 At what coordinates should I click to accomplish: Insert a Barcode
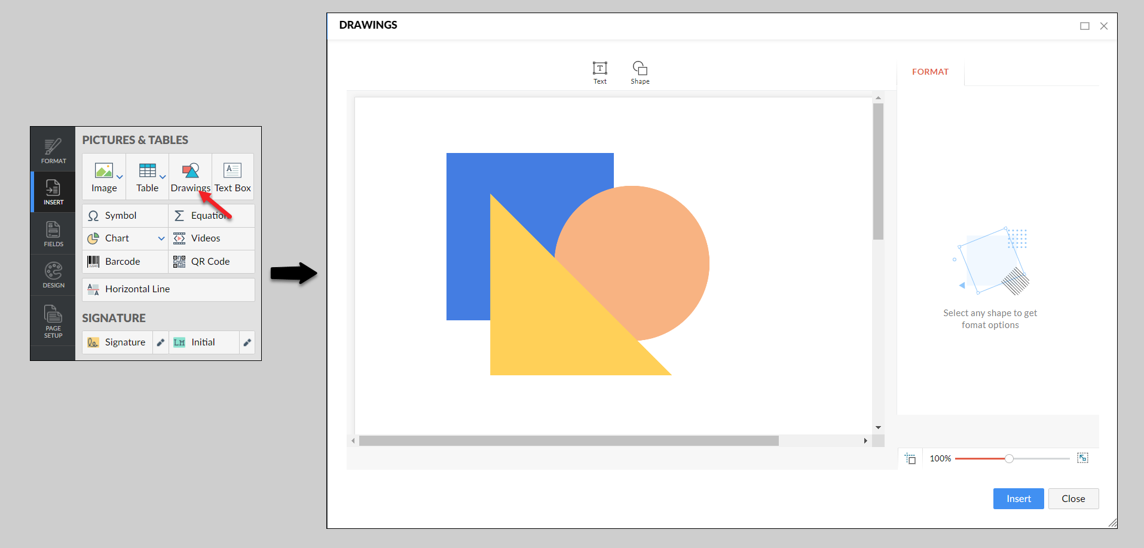click(125, 262)
